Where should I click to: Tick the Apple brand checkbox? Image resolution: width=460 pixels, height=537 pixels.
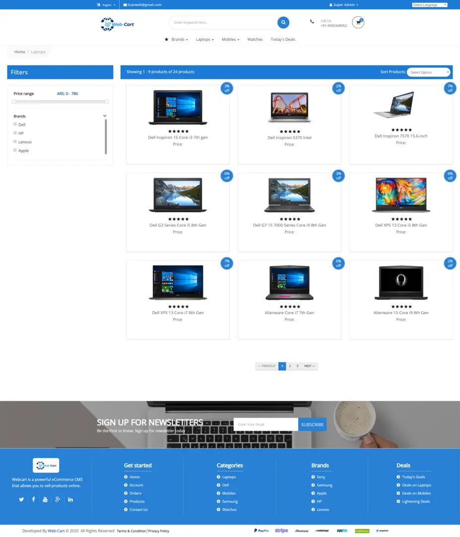click(x=15, y=150)
